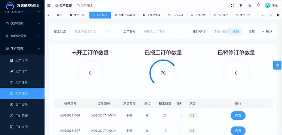Image resolution: width=282 pixels, height=135 pixels.
Task: Click the 生产订单 clipboard icon in sidebar
Action: 12,60
